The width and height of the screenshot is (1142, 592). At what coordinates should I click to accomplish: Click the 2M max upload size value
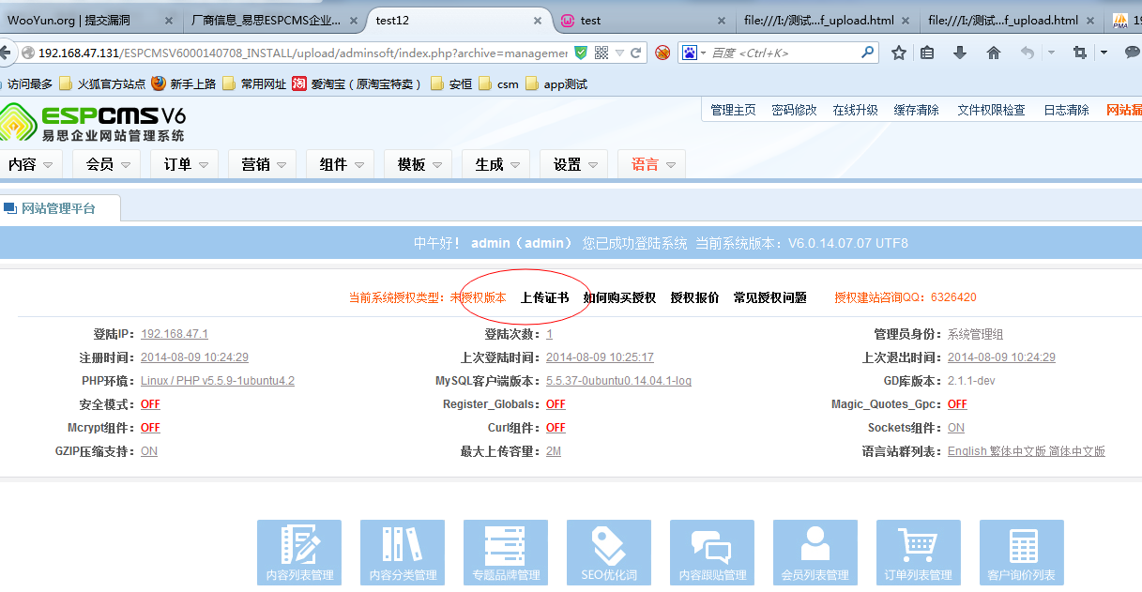tap(554, 451)
